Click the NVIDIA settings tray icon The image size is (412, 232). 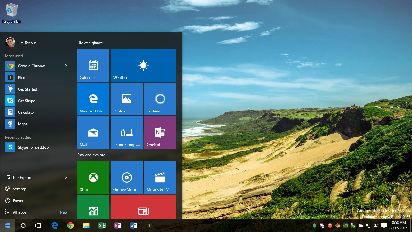point(345,226)
